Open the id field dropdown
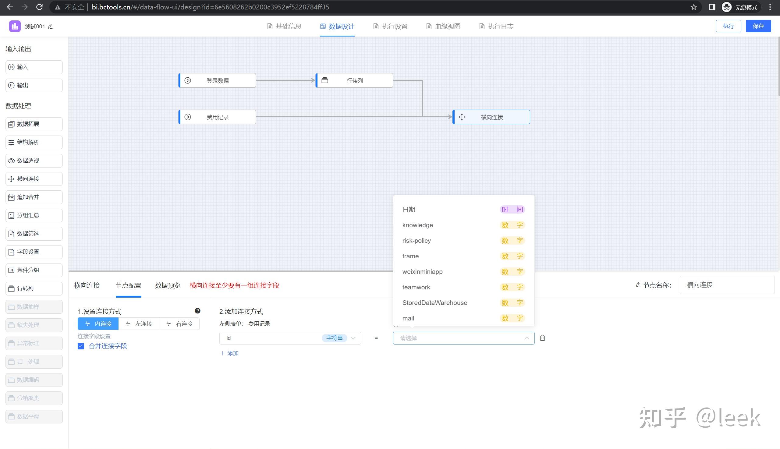 290,338
